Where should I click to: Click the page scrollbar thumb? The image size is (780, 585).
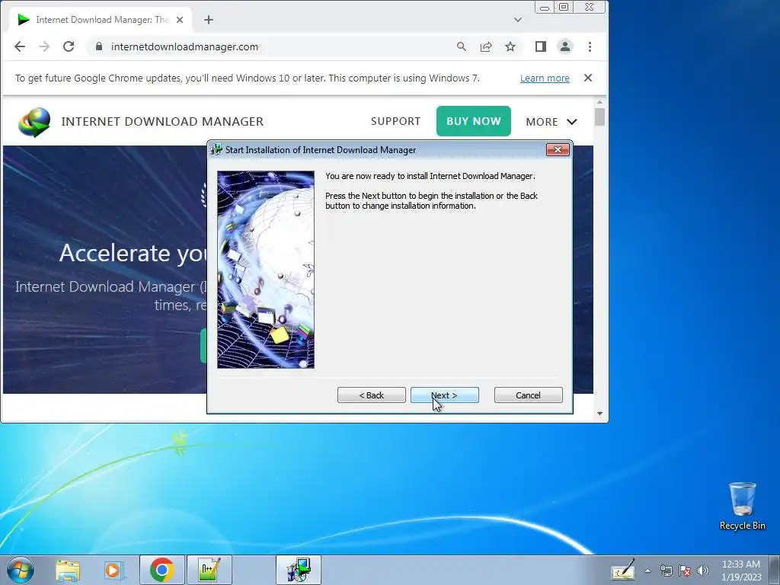[599, 117]
